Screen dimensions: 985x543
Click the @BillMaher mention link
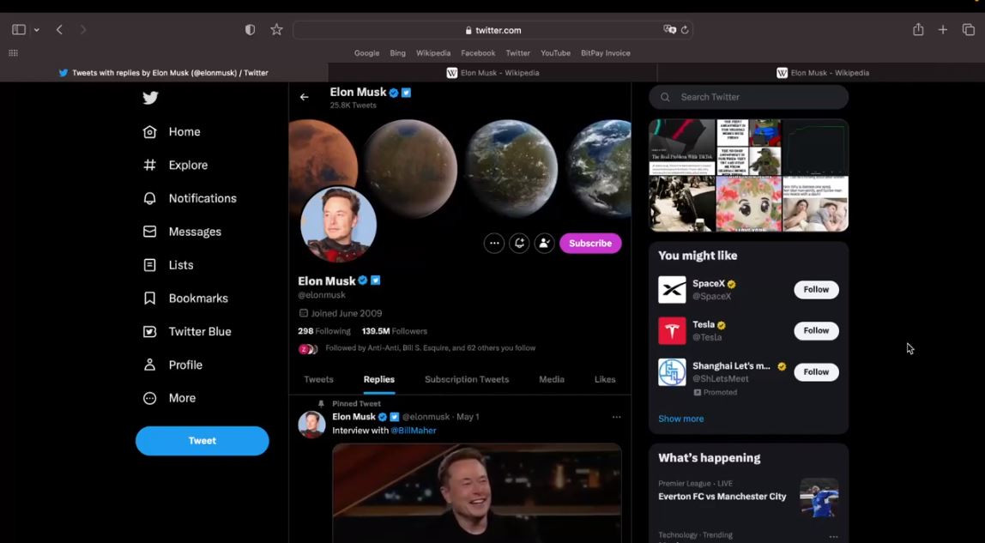pyautogui.click(x=414, y=431)
